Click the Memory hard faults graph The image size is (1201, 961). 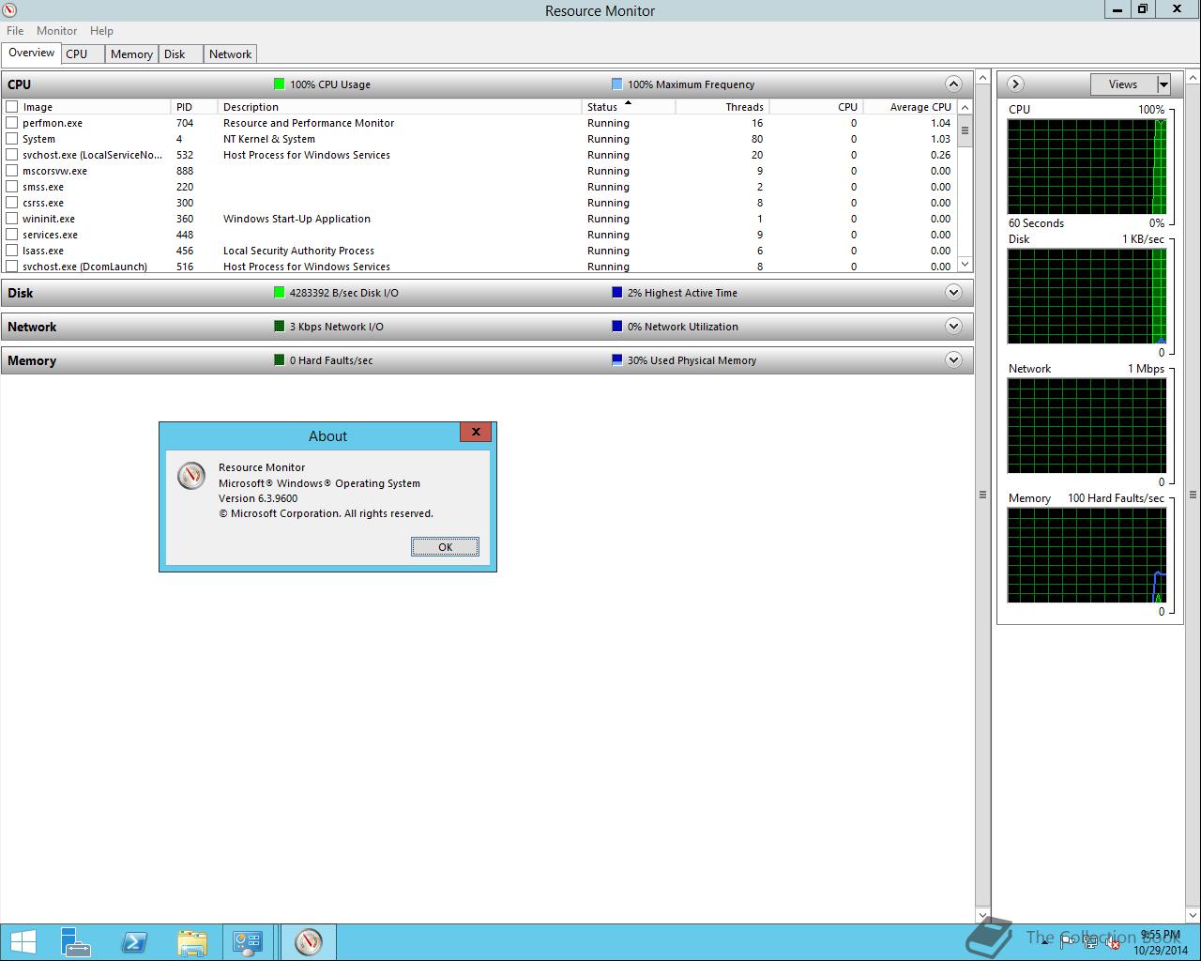pyautogui.click(x=1087, y=556)
